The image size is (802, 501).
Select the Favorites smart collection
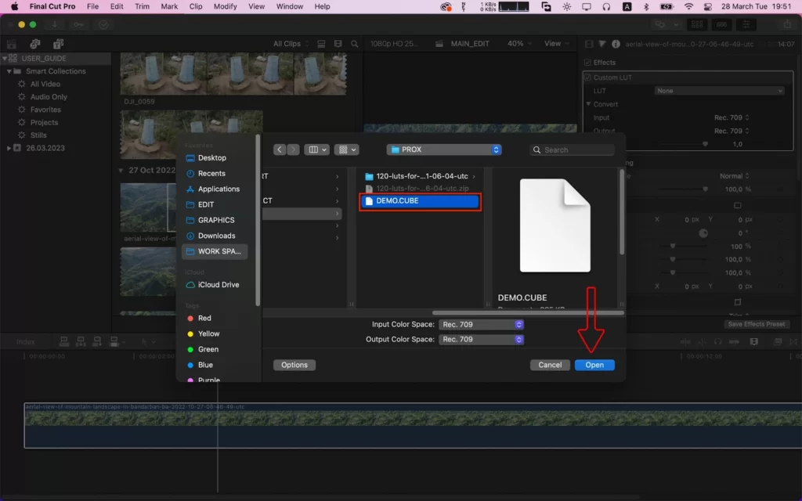tap(45, 110)
